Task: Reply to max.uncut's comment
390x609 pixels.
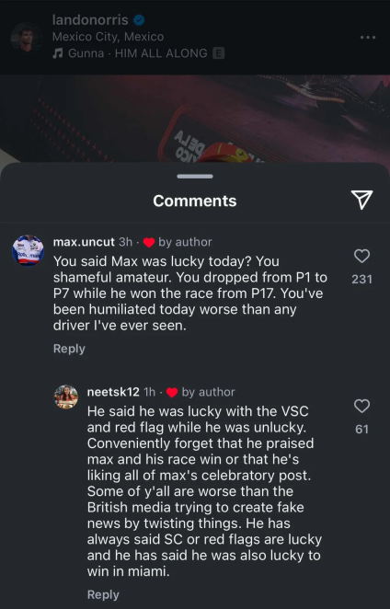Action: [x=69, y=349]
